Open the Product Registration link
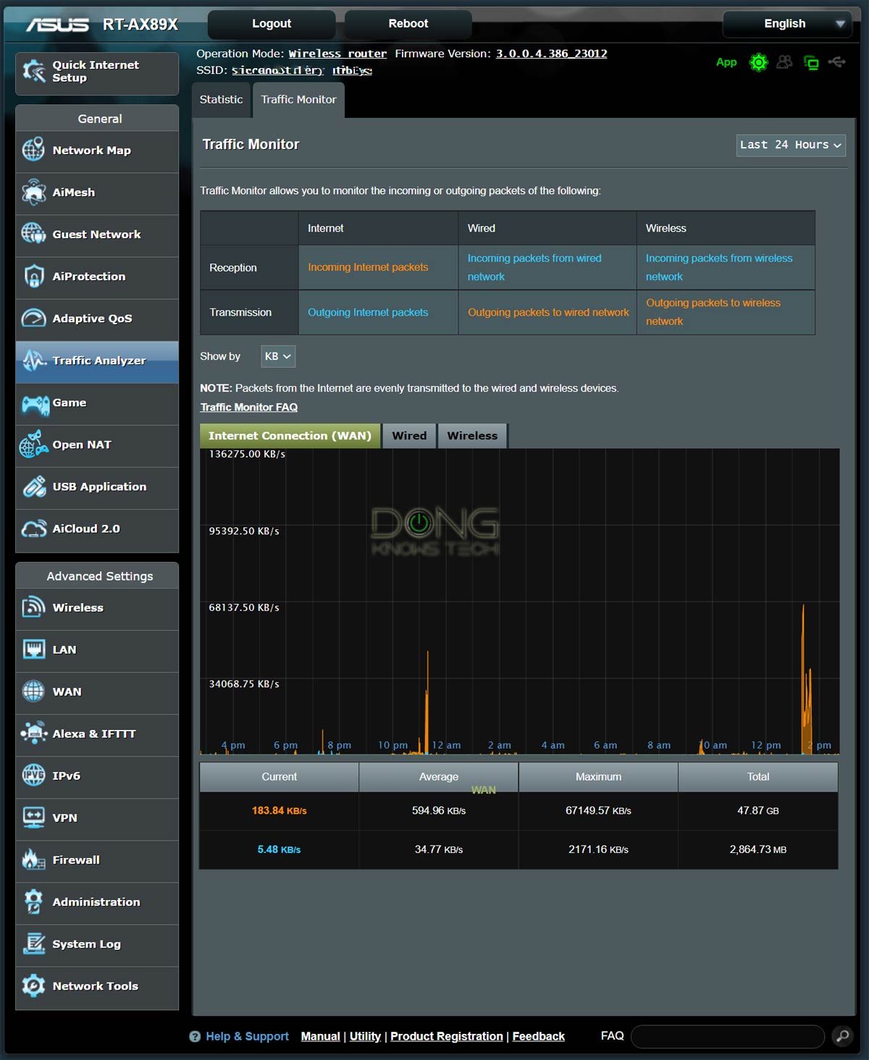The width and height of the screenshot is (869, 1060). [447, 1036]
